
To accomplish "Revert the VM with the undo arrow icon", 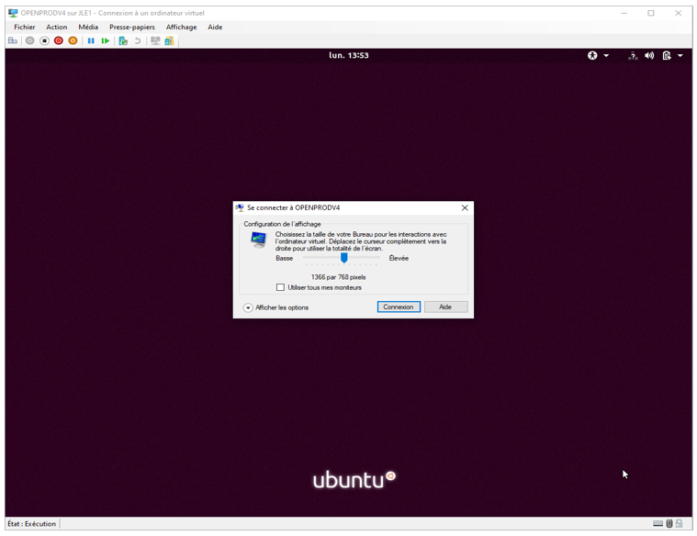I will 138,41.
